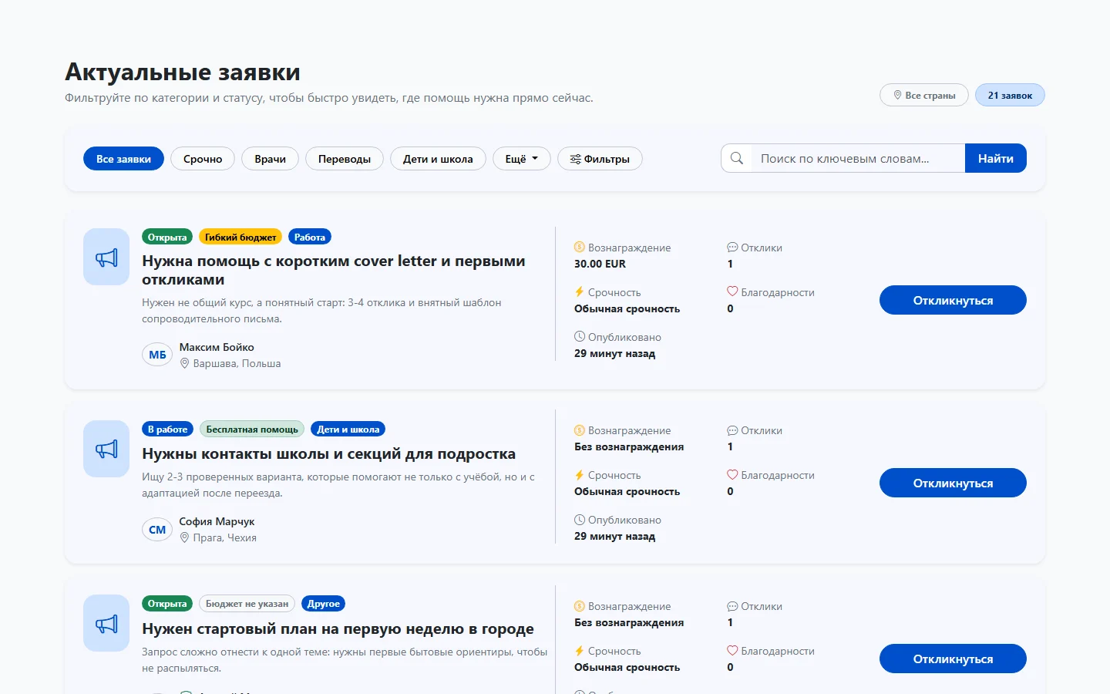This screenshot has width=1110, height=694.
Task: Click lightning urgency icon in cover letter card
Action: (x=580, y=292)
